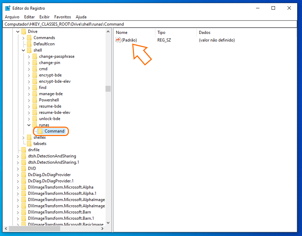The width and height of the screenshot is (302, 236).
Task: Collapse the shell key
Action: pos(23,50)
